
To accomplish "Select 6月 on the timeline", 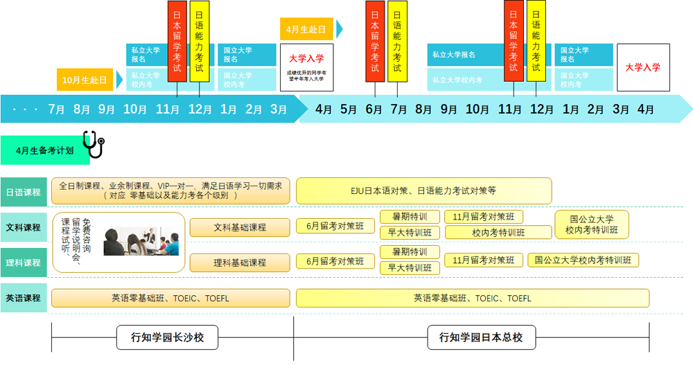I will [374, 109].
